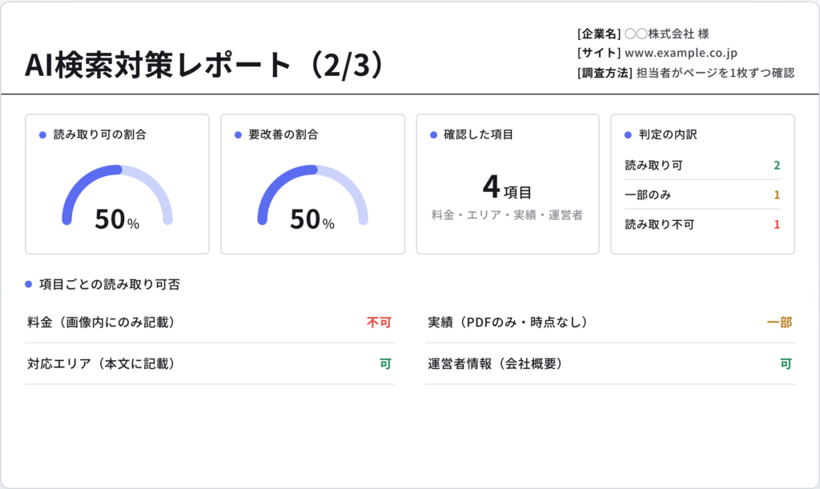Image resolution: width=820 pixels, height=489 pixels.
Task: Click the blue dot beside 要改善の割合
Action: point(238,134)
